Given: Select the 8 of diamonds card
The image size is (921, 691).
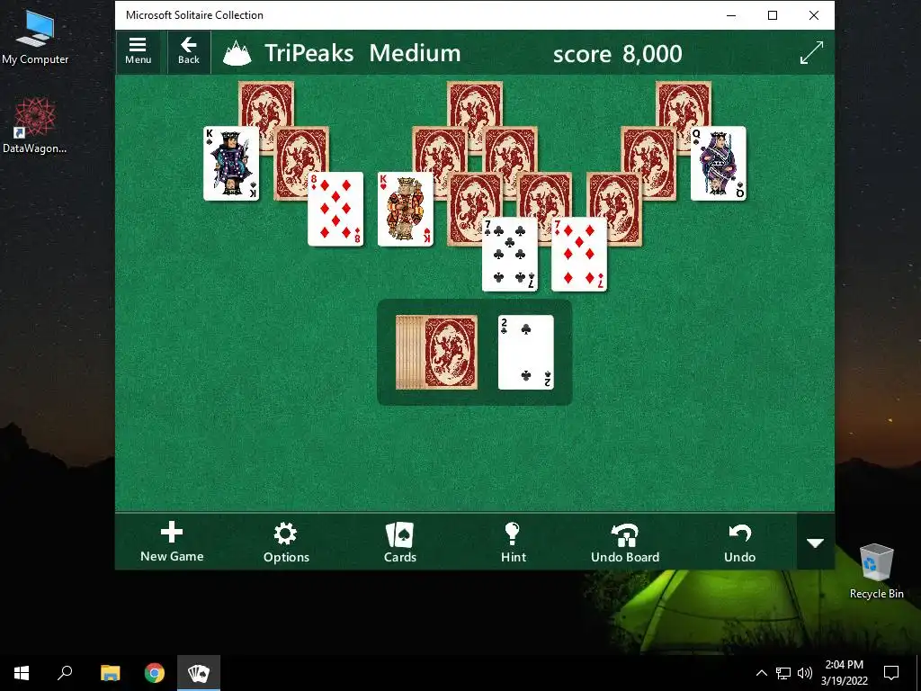Looking at the screenshot, I should click(335, 209).
